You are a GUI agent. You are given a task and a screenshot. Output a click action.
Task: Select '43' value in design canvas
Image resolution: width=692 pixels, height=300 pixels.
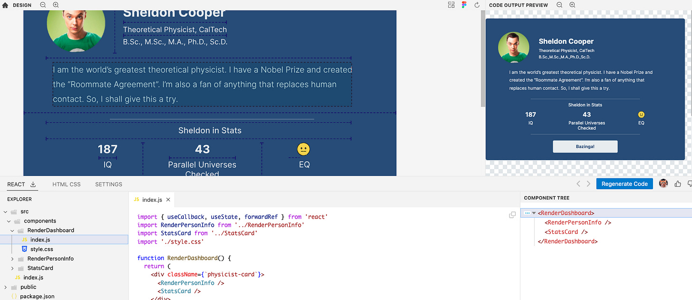(202, 149)
